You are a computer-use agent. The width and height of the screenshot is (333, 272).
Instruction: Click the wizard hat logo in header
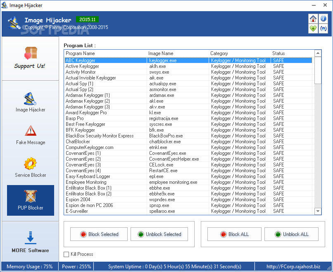[x=14, y=23]
